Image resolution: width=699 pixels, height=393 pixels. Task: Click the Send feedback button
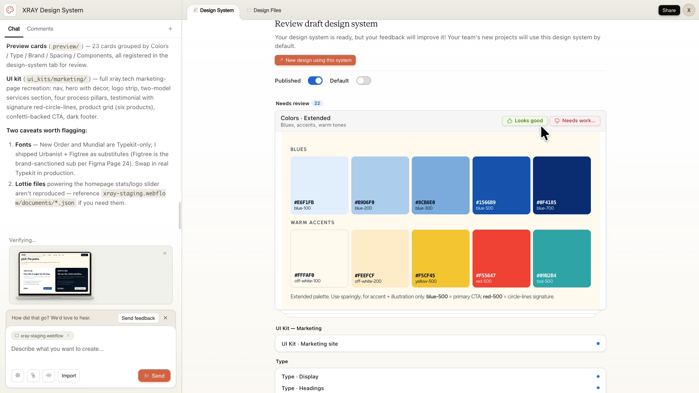point(138,318)
